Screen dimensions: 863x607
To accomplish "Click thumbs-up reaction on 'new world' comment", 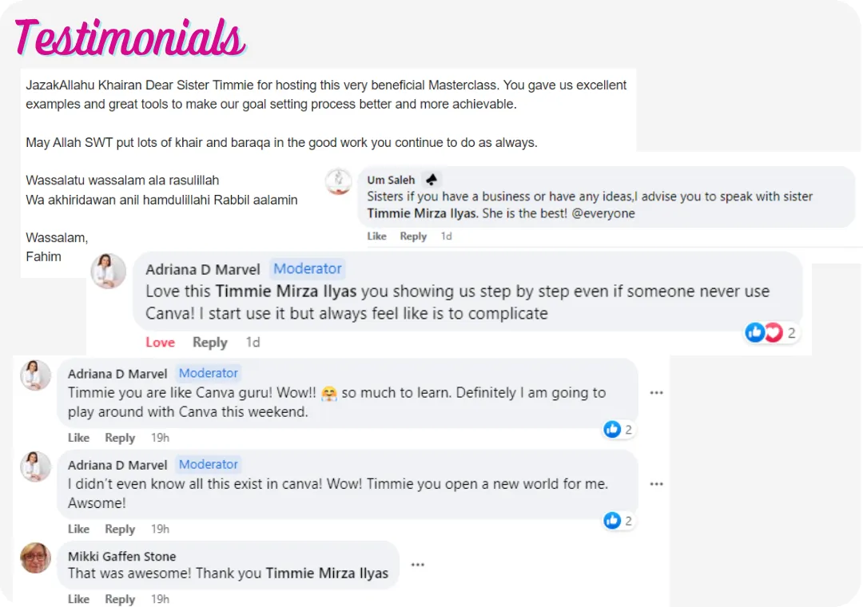I will coord(613,521).
